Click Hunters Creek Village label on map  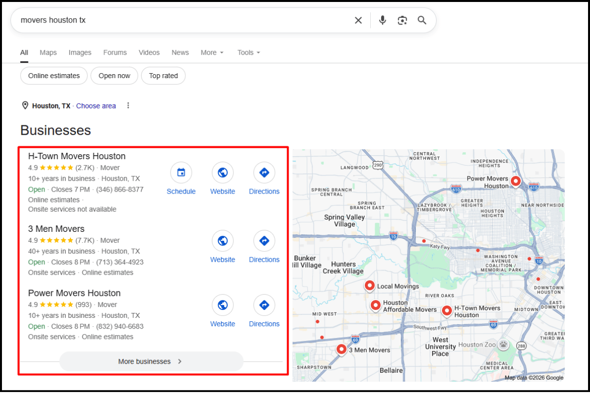[x=343, y=267]
